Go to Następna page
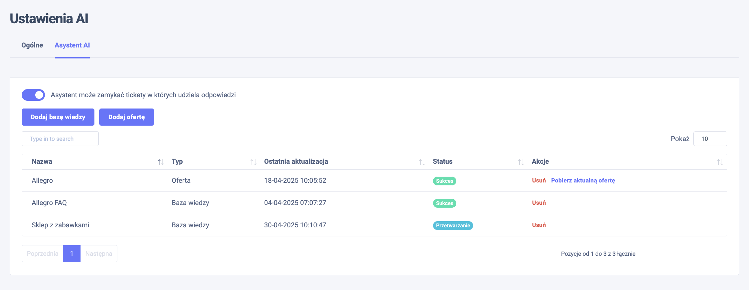 (99, 254)
